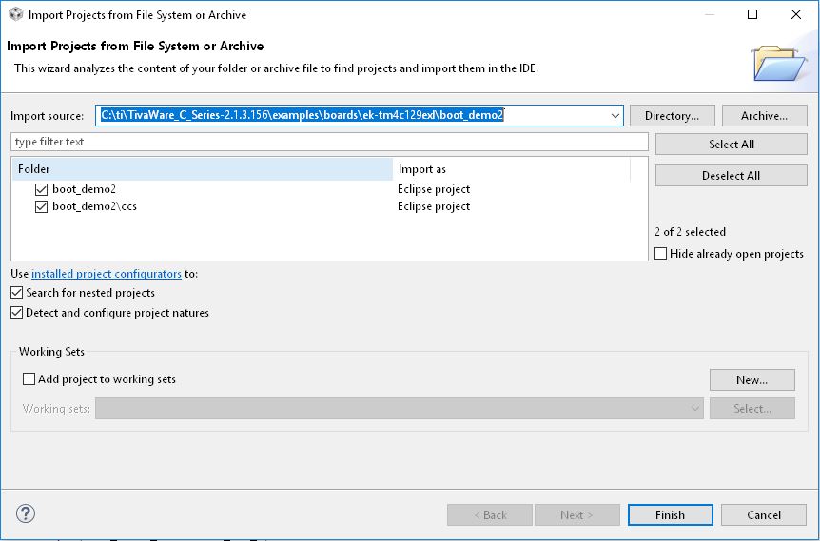The height and width of the screenshot is (541, 820).
Task: Toggle Search for nested projects
Action: 17,293
